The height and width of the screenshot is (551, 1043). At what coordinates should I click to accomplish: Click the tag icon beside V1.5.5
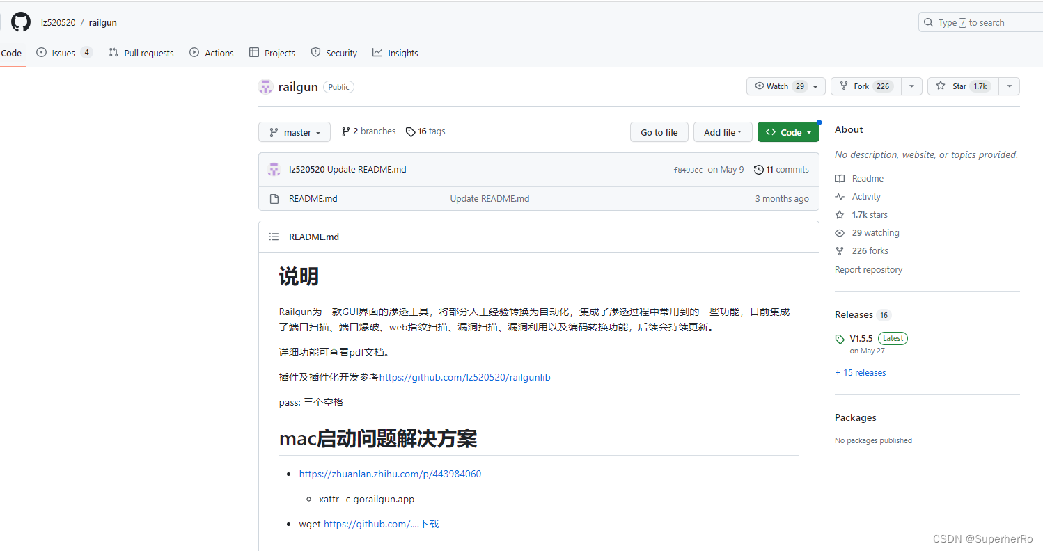tap(840, 340)
